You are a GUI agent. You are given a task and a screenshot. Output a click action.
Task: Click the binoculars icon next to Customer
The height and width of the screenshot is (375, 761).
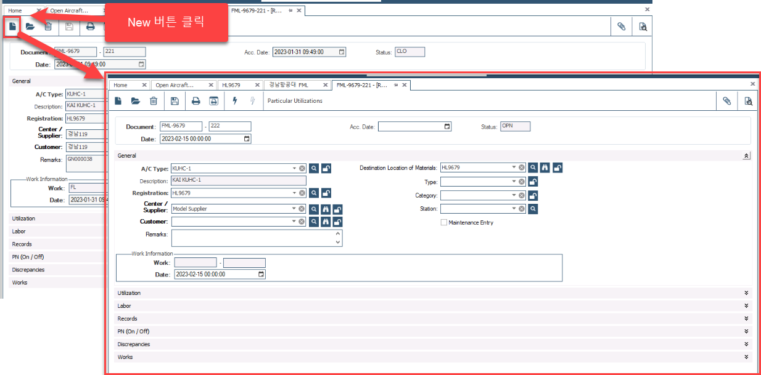326,222
